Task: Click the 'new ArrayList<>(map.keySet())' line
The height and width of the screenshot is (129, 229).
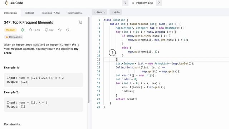Action: click(x=155, y=63)
